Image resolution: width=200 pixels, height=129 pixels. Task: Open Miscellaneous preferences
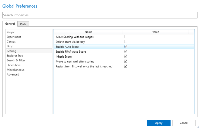pyautogui.click(x=29, y=70)
